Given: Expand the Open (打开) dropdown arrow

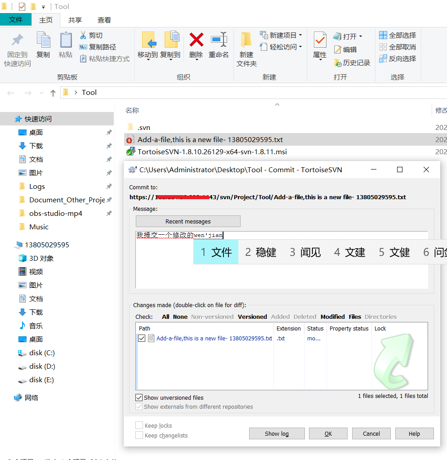Looking at the screenshot, I should pyautogui.click(x=361, y=36).
